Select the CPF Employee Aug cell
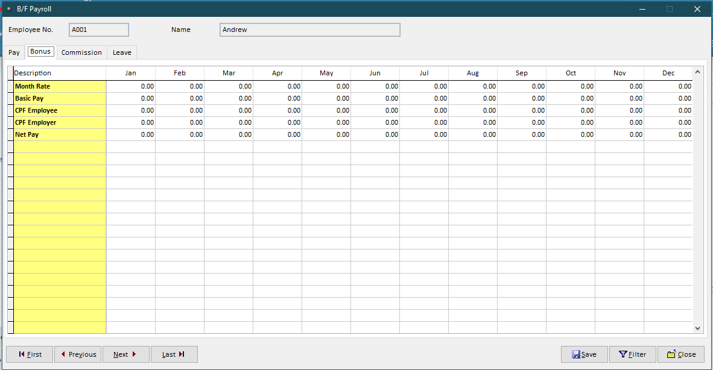Viewport: 713px width, 370px height. 473,110
